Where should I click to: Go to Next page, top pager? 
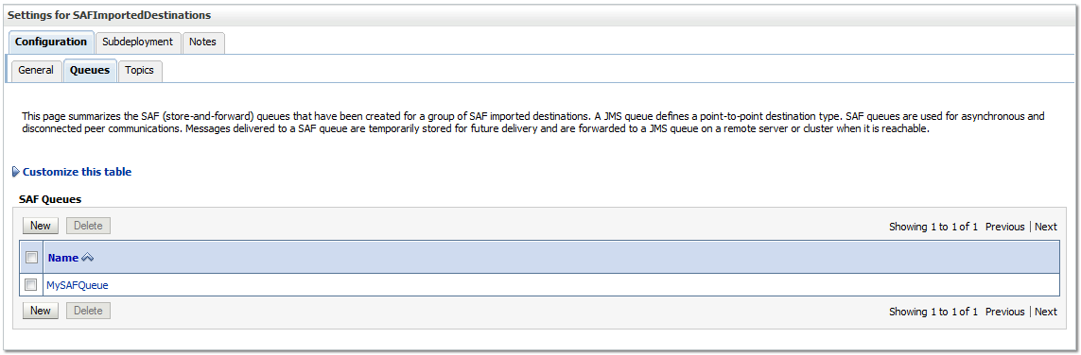[x=1046, y=227]
